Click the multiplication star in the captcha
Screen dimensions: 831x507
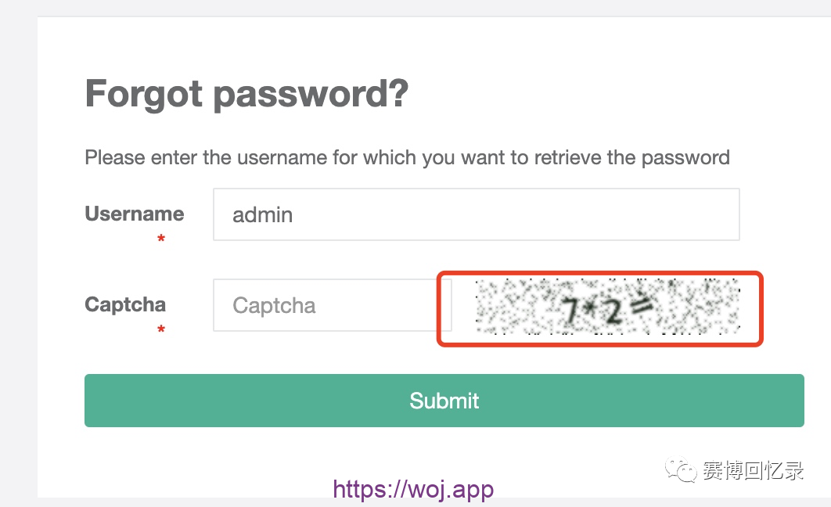pos(591,312)
